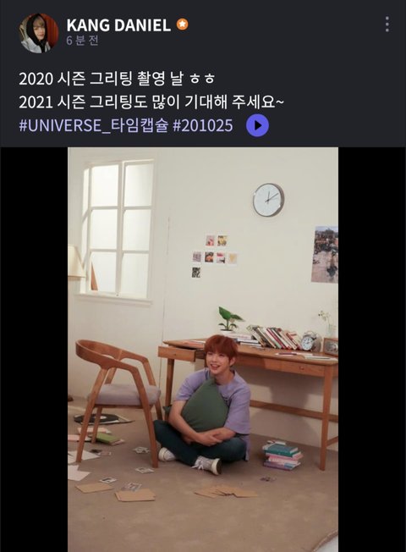Follow the #UNIVERSE_타임캡슐 hashtag
The image size is (406, 552).
coord(93,125)
